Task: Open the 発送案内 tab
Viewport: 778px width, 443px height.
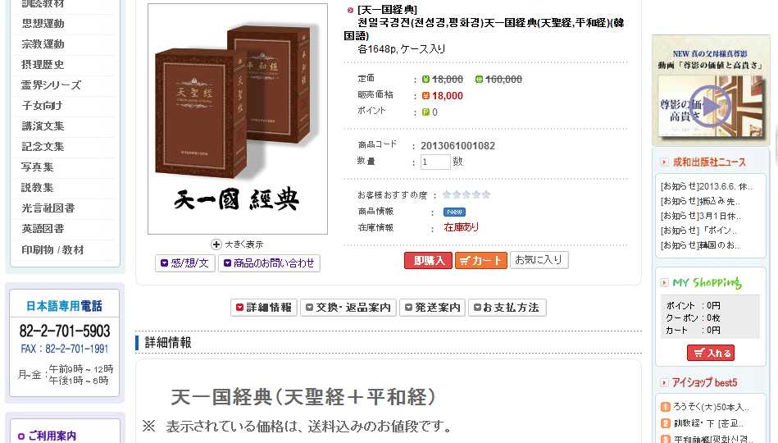Action: (432, 308)
